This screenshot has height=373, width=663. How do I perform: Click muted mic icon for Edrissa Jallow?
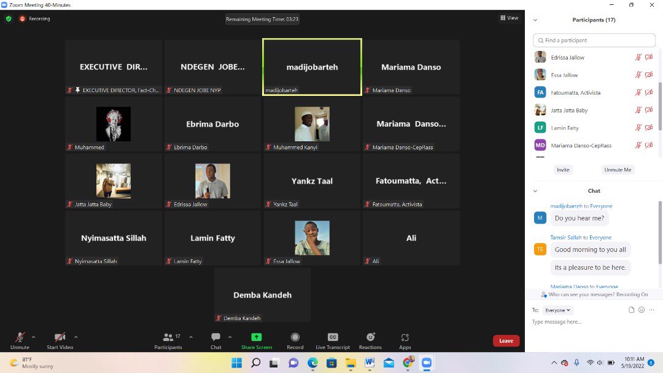[638, 57]
